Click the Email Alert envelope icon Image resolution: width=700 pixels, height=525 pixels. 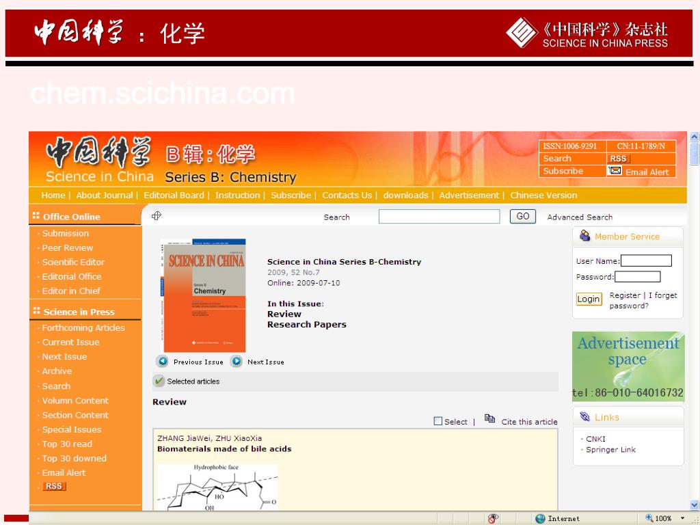tap(615, 170)
